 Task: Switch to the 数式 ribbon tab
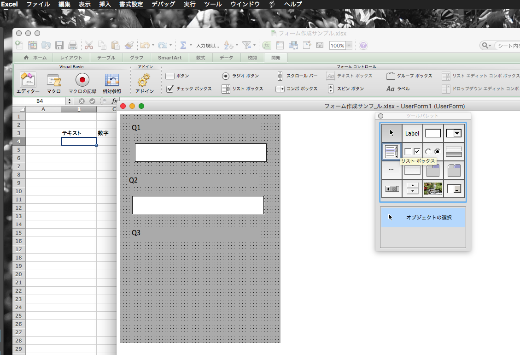tap(200, 58)
